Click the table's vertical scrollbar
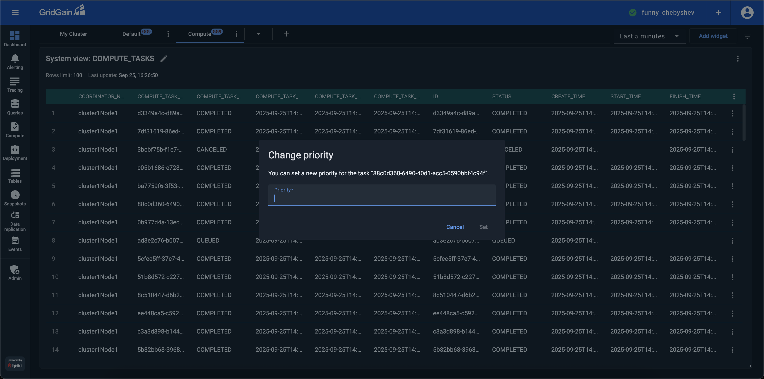This screenshot has width=764, height=379. pyautogui.click(x=744, y=123)
